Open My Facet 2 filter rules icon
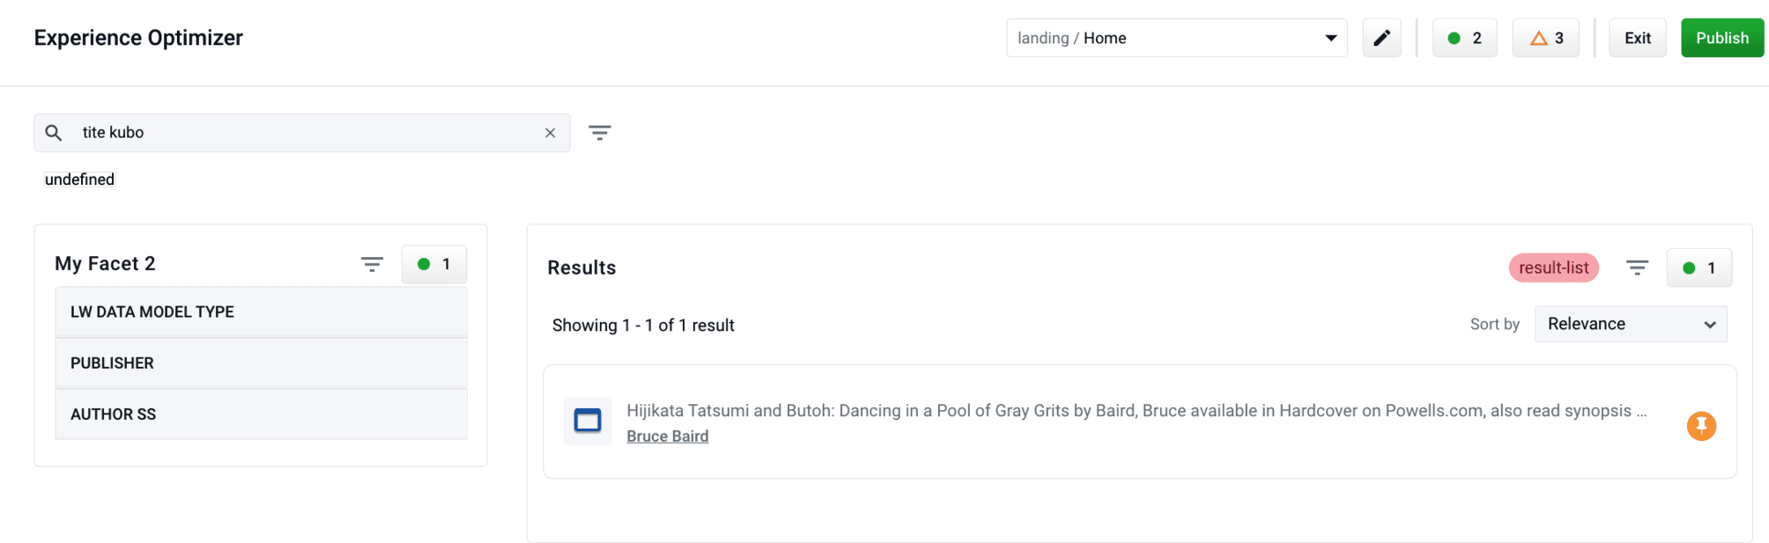The width and height of the screenshot is (1769, 543). 372,264
